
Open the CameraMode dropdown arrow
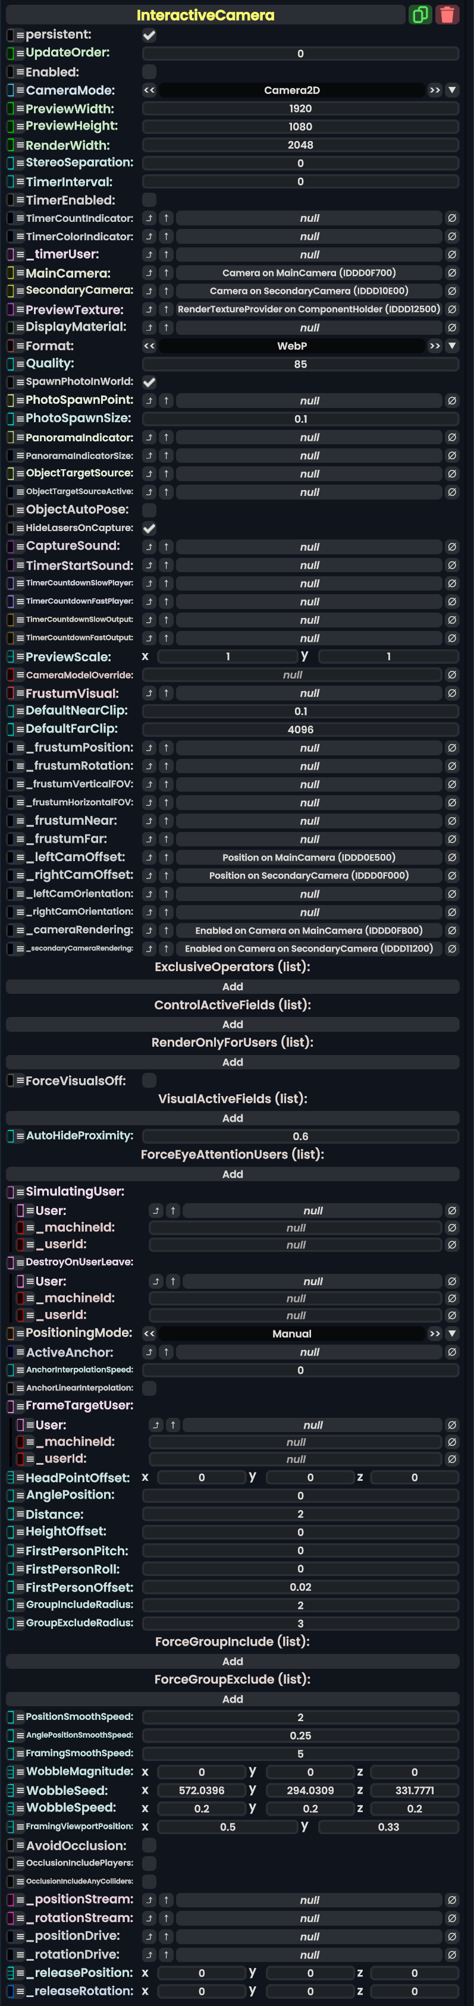point(451,90)
